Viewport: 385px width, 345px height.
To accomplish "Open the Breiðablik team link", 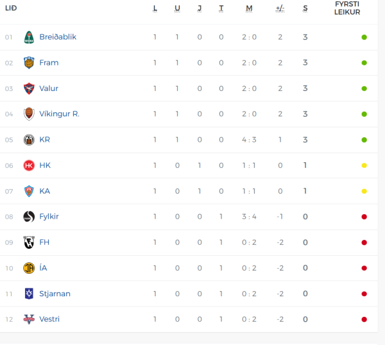I will point(58,37).
